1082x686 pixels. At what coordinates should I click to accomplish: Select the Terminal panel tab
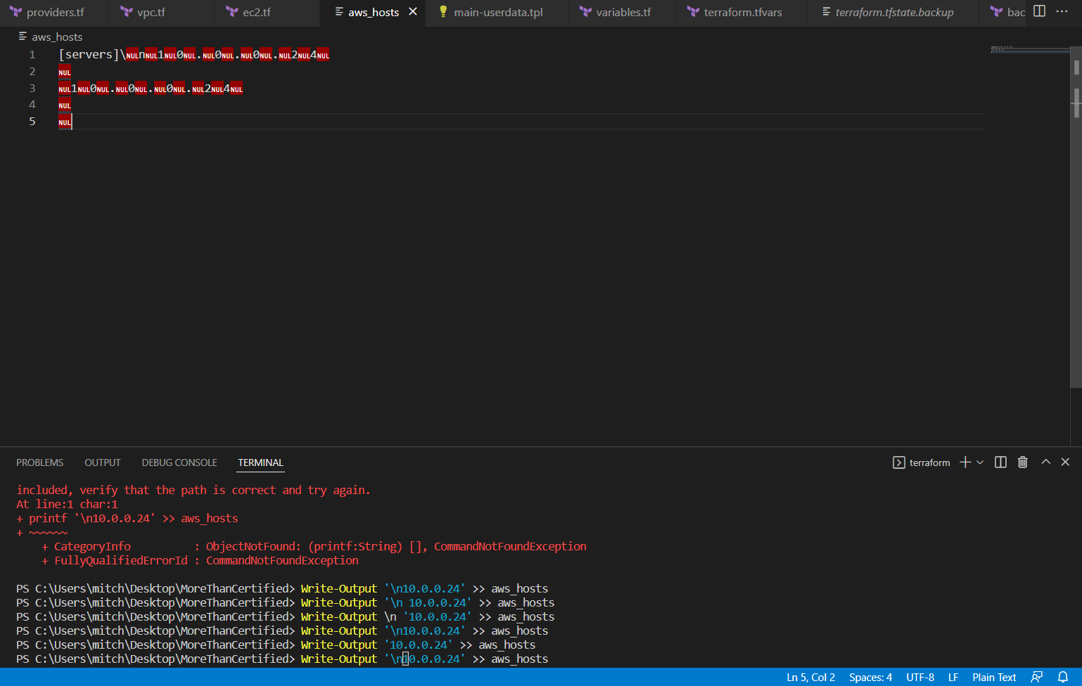pyautogui.click(x=260, y=462)
